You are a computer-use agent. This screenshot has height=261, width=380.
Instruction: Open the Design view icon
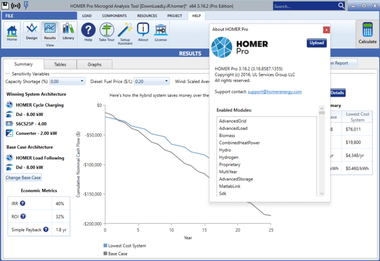(x=31, y=30)
